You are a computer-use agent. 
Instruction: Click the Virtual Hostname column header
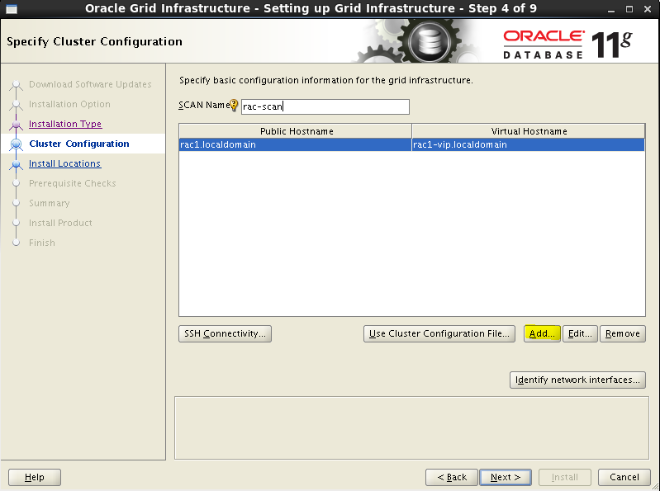(529, 131)
